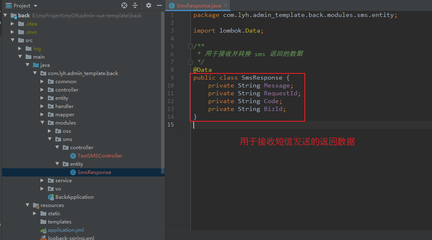Image resolution: width=432 pixels, height=240 pixels.
Task: Collapse the resources folder
Action: (x=28, y=205)
